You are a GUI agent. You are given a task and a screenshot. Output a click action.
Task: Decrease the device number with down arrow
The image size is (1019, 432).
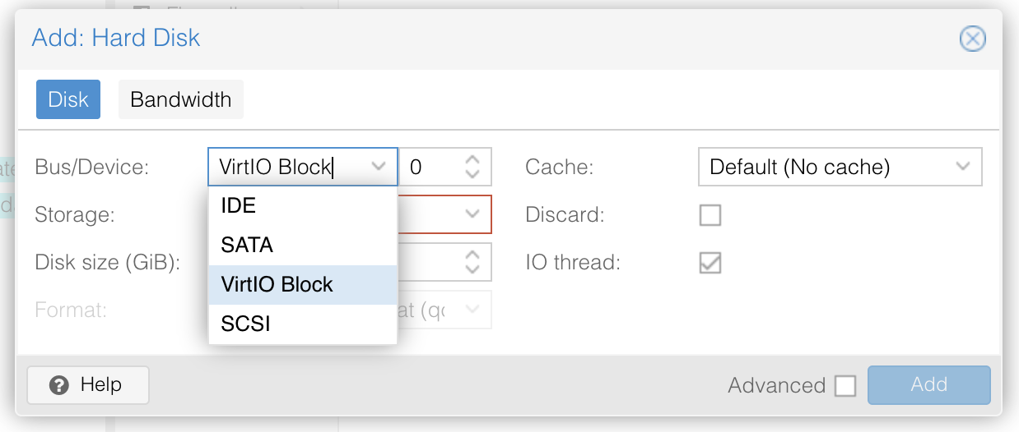(472, 174)
